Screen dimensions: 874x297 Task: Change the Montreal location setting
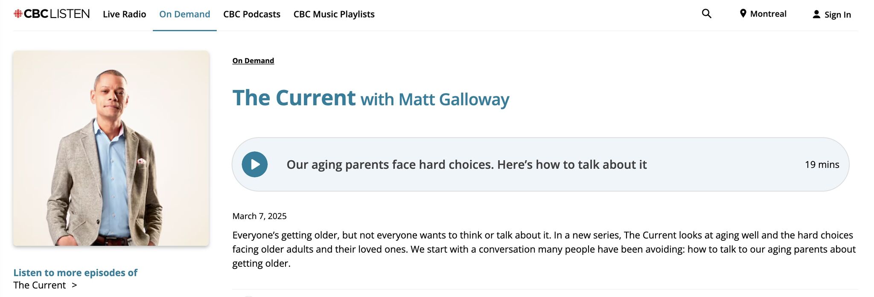[768, 14]
